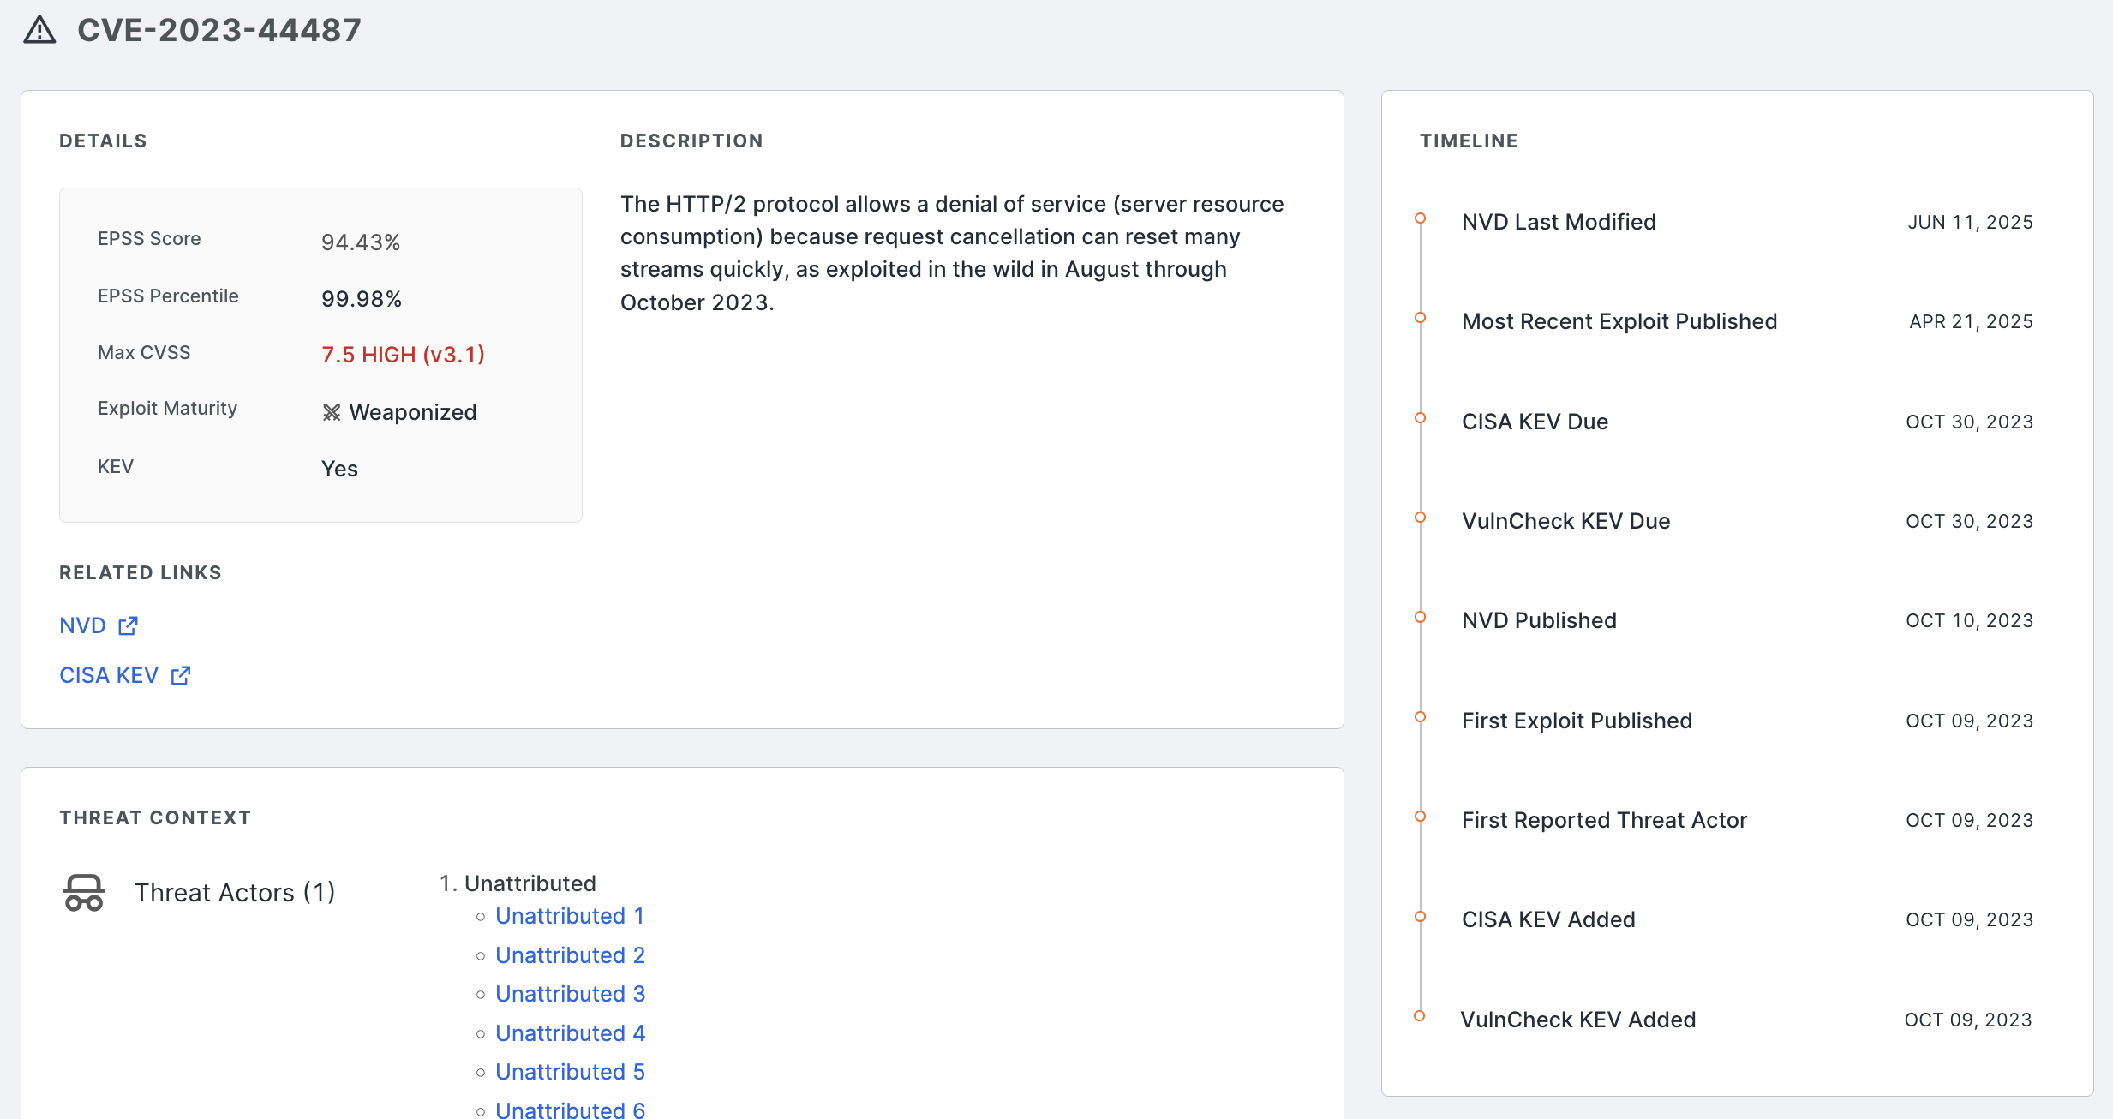Click the EPSS Percentile value 99.98%
Image resolution: width=2113 pixels, height=1119 pixels.
click(362, 299)
